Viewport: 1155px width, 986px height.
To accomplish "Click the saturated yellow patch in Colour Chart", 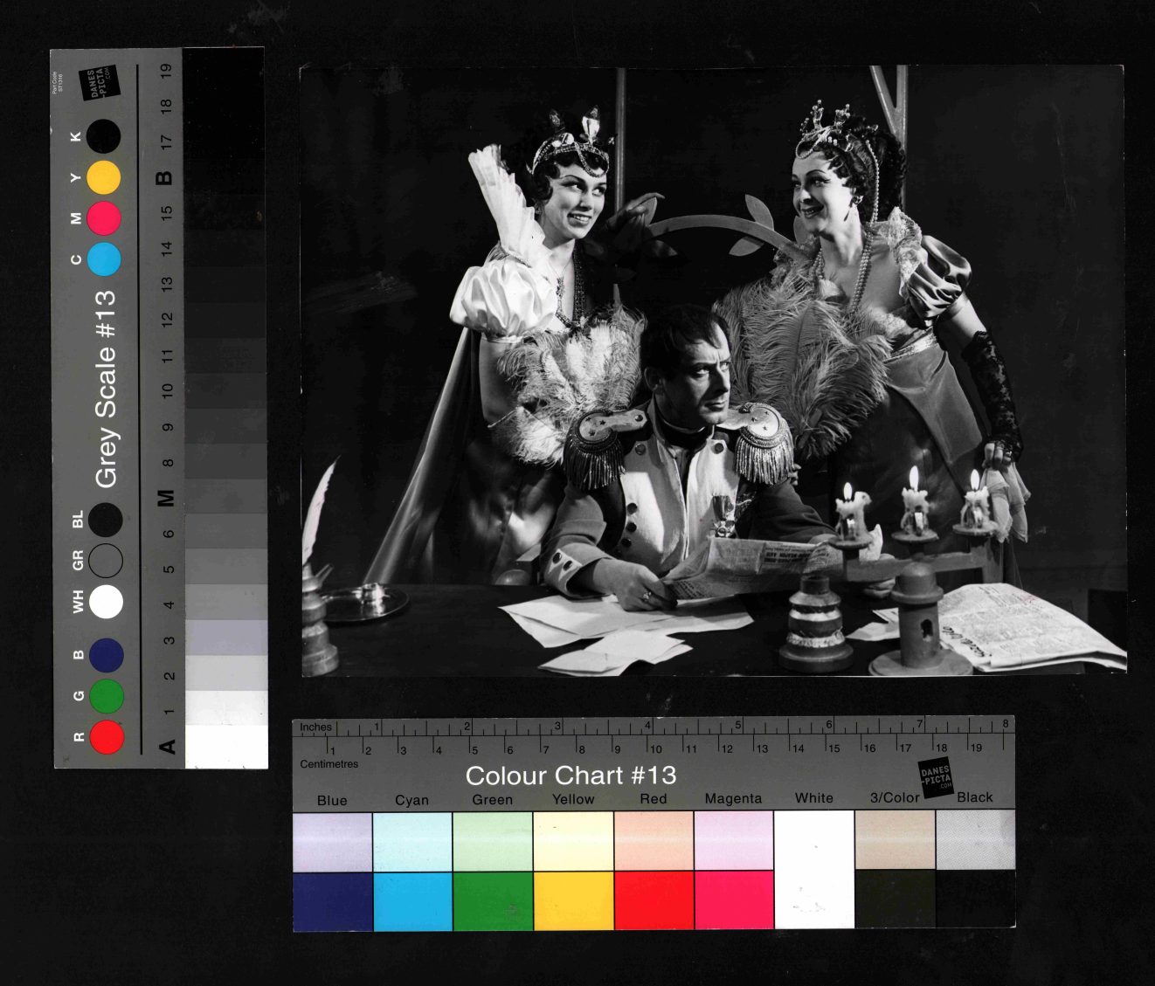I will 573,900.
